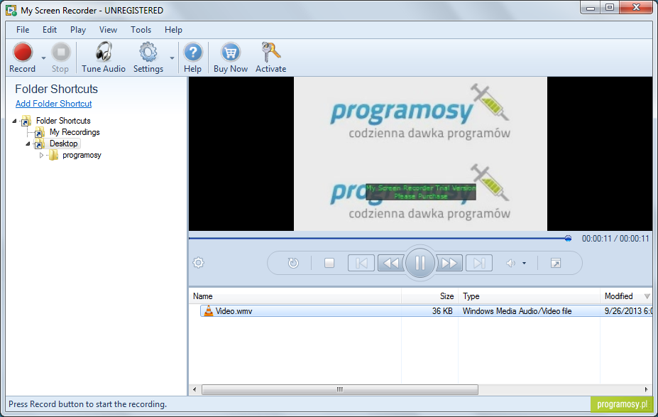
Task: Click the Stop toolbar button
Action: tap(60, 57)
